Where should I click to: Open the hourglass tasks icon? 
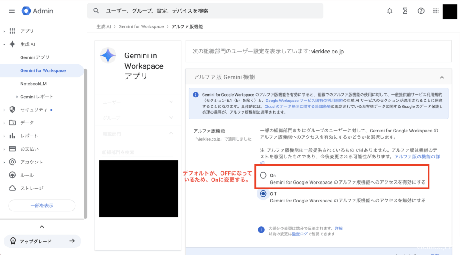pos(405,11)
